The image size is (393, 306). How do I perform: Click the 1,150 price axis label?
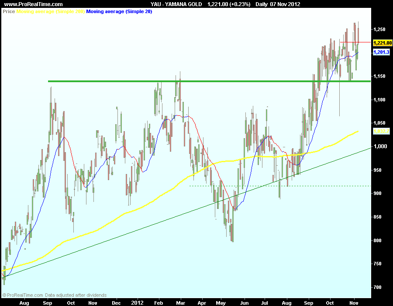(x=379, y=76)
